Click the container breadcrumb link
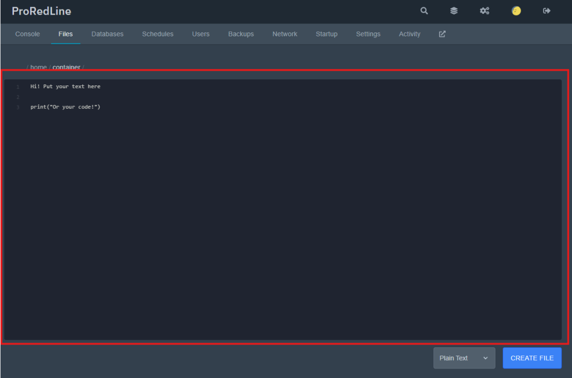Screen dimensions: 572x378 click(x=66, y=67)
